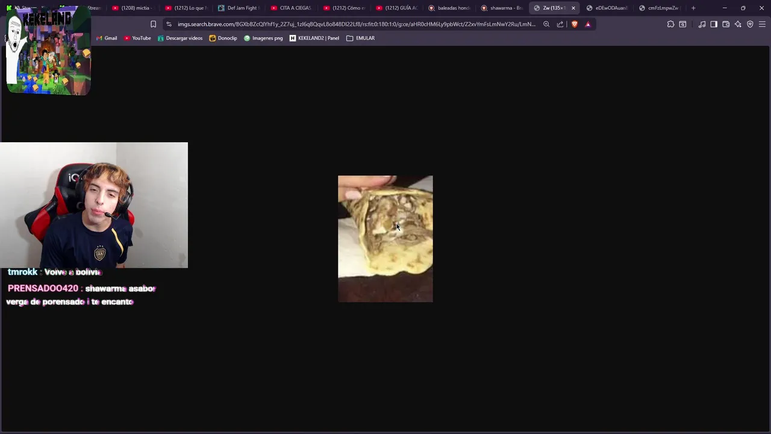Click the shawarma image in page center

[x=385, y=239]
